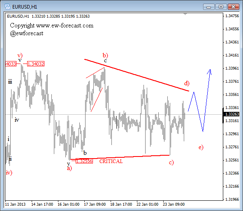
Task: Click the 1.34756 price scale value
Action: (x=232, y=16)
